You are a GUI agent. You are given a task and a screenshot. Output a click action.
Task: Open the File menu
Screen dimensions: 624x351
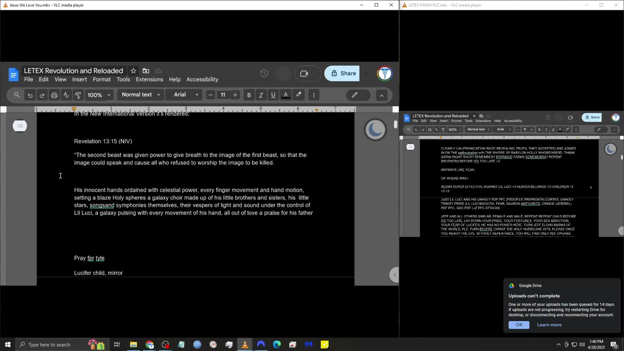point(29,79)
